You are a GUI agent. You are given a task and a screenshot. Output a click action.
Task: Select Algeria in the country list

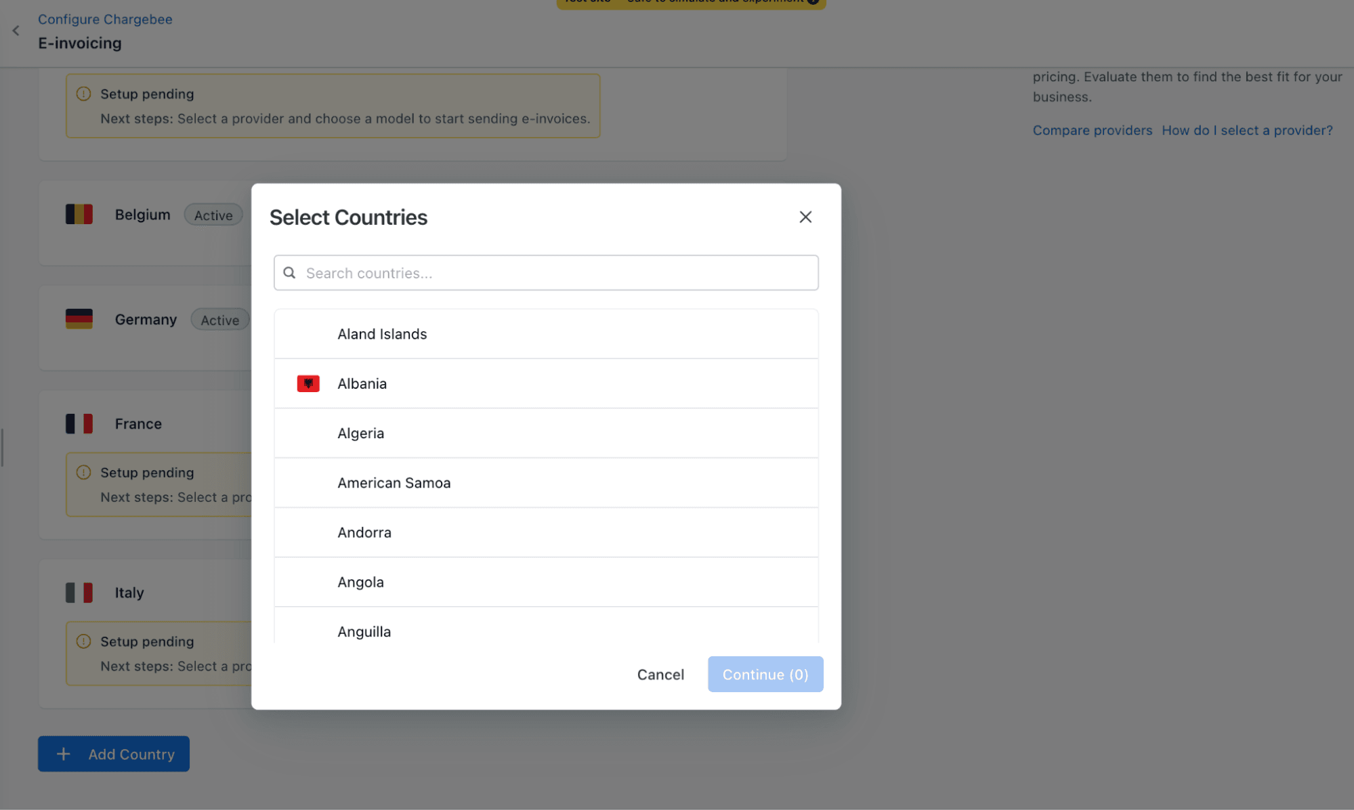[x=361, y=433]
